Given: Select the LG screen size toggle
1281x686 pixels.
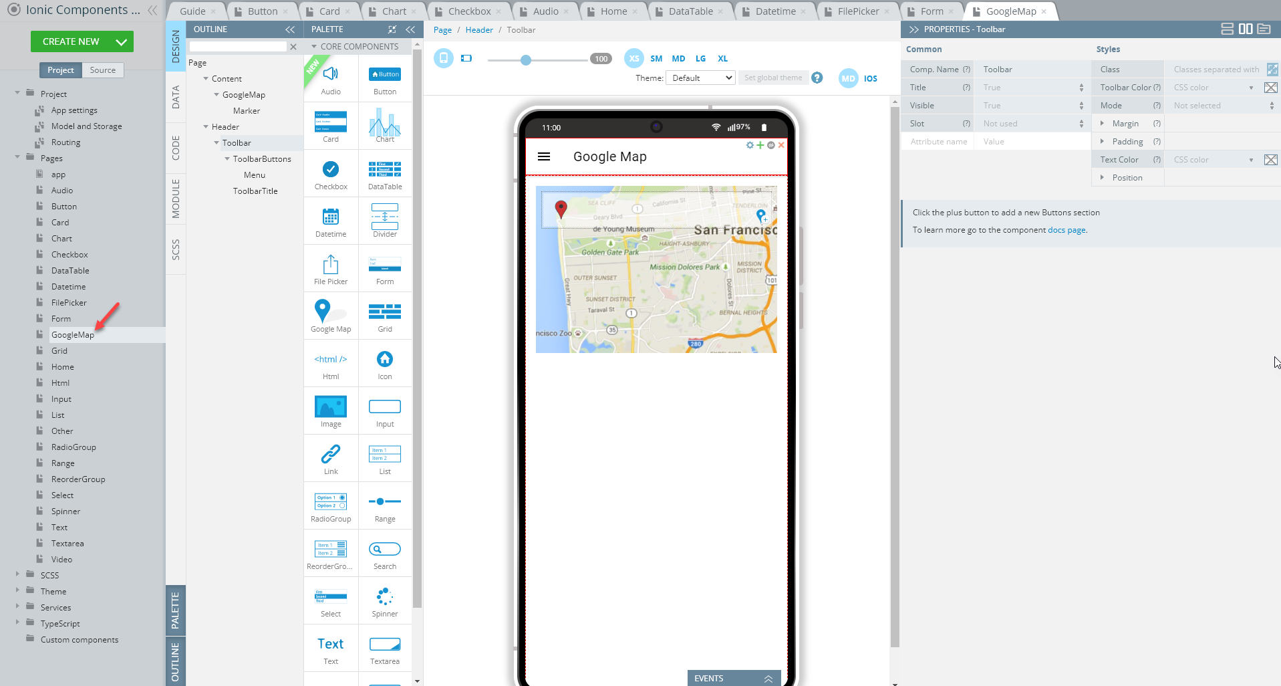Looking at the screenshot, I should [x=700, y=59].
